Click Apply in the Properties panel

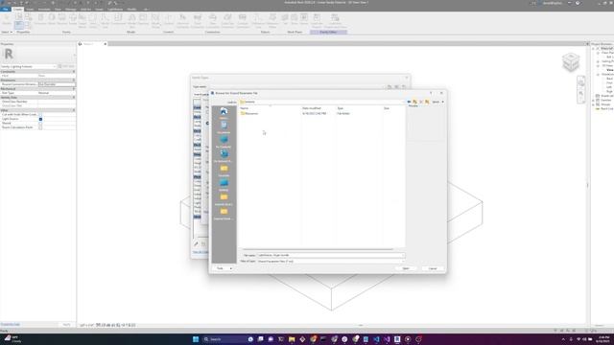click(x=66, y=325)
